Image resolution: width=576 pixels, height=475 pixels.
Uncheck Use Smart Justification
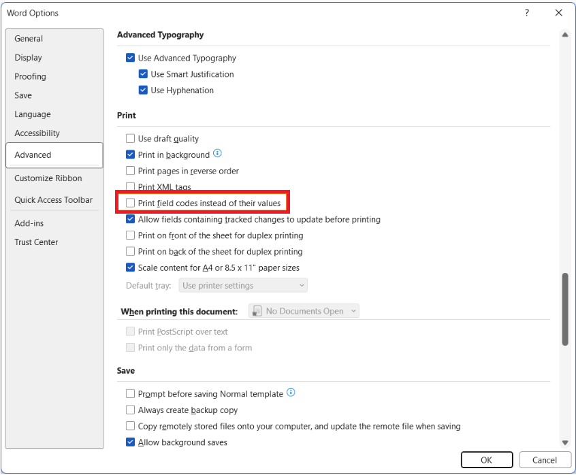[143, 74]
